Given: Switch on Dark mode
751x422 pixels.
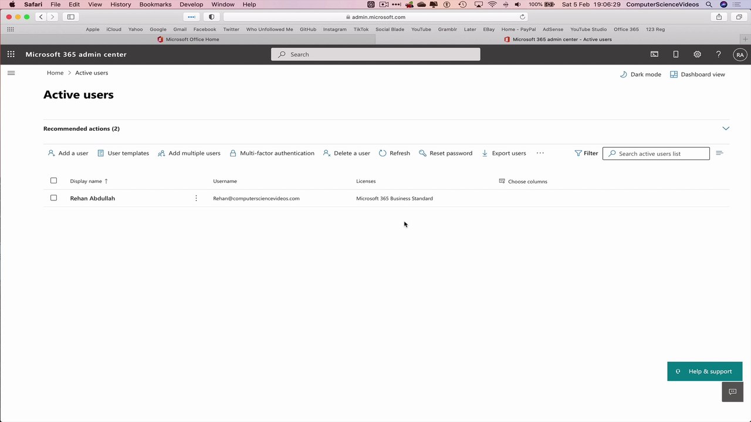Looking at the screenshot, I should pos(640,74).
